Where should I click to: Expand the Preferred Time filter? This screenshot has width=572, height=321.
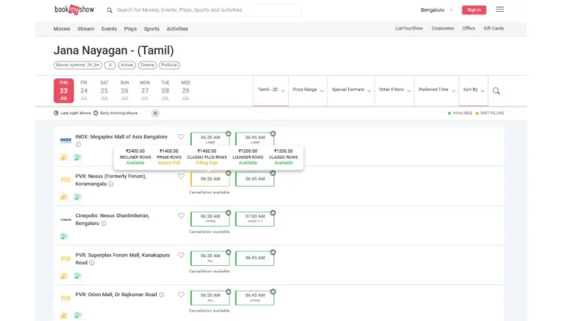(437, 90)
